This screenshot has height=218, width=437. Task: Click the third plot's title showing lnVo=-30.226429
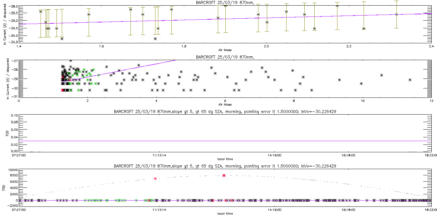coord(225,111)
